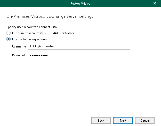This screenshot has height=126, width=161.
Task: Click empty space at right end of Password field
Action: [x=121, y=55]
